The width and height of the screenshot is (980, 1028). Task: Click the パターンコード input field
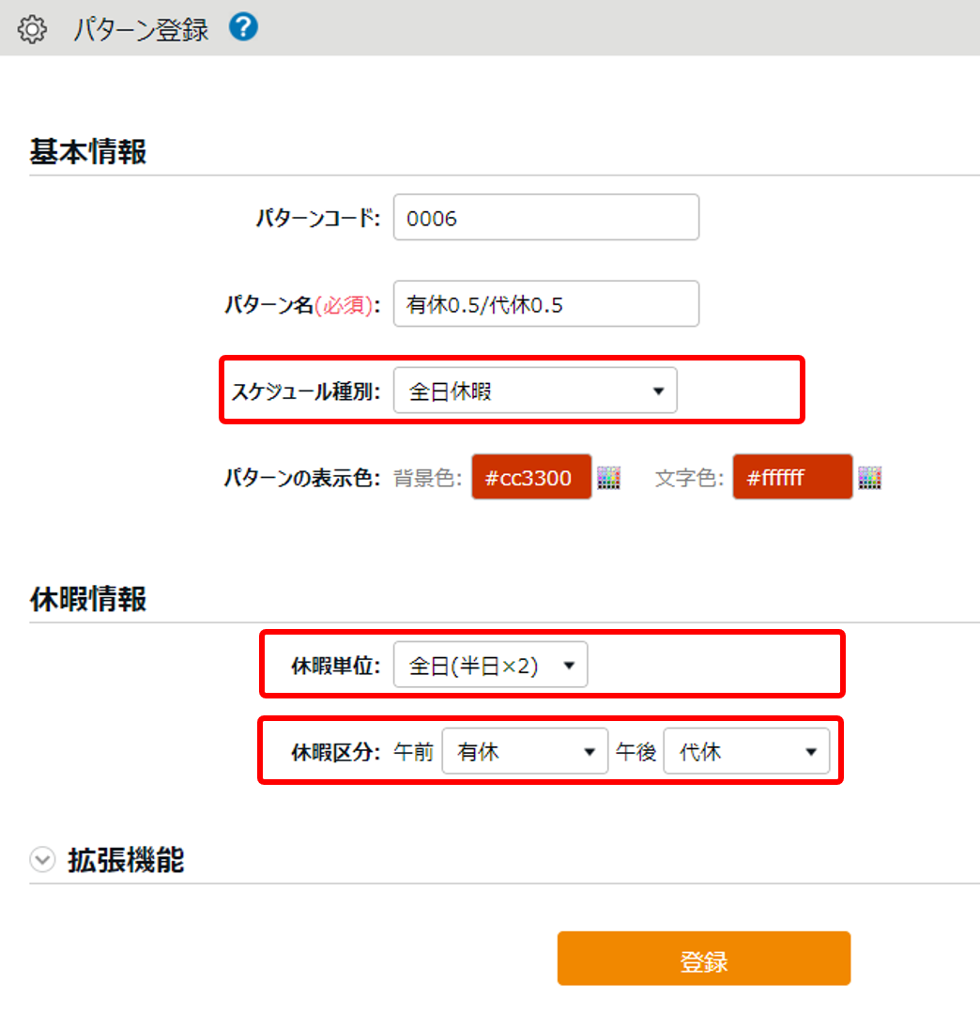546,217
